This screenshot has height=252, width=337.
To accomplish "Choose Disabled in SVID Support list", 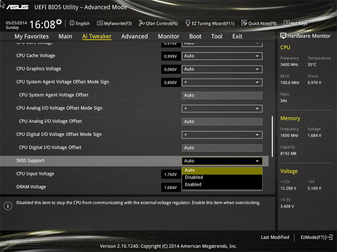I will [x=222, y=177].
